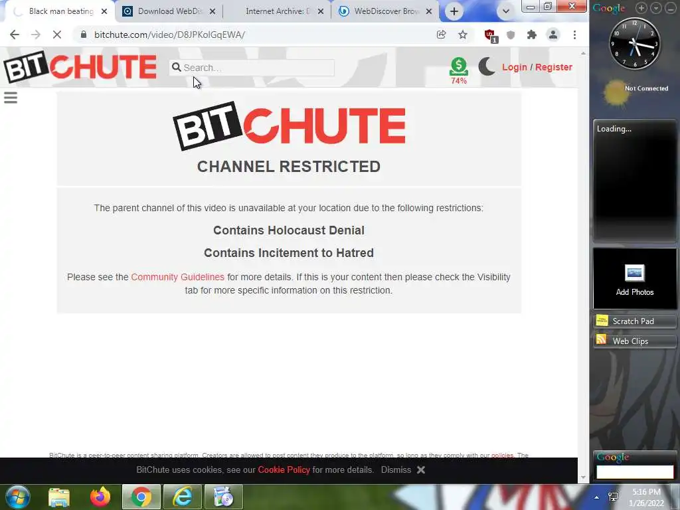Click the Not Connected weather gadget
This screenshot has height=510, width=680.
635,92
